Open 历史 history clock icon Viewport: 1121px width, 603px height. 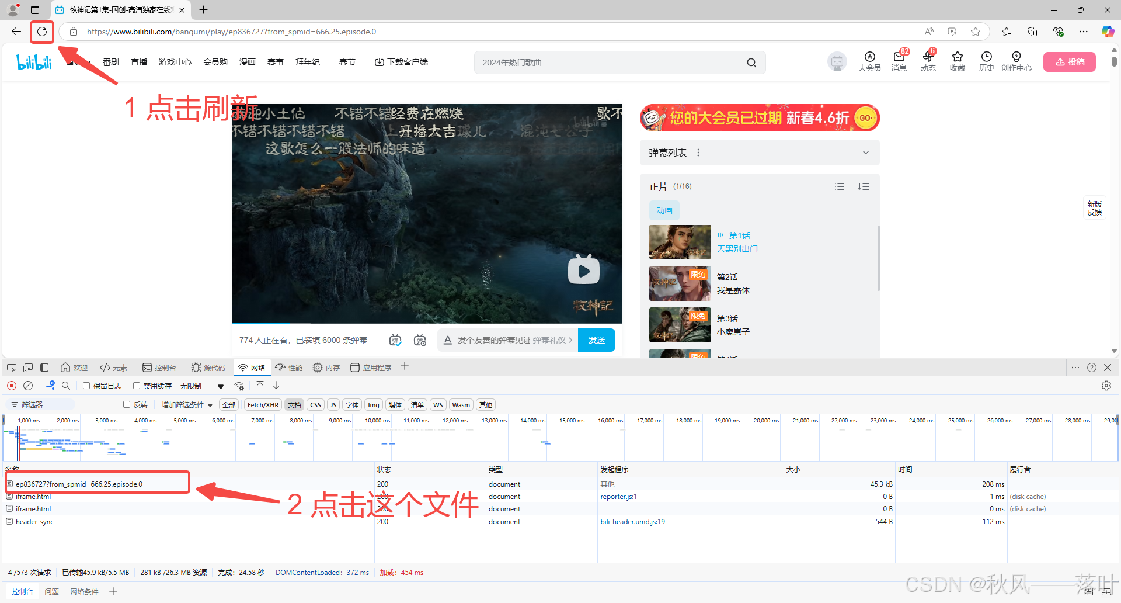tap(987, 61)
